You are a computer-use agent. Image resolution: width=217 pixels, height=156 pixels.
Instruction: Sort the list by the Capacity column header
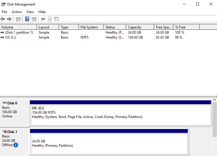click(140, 27)
